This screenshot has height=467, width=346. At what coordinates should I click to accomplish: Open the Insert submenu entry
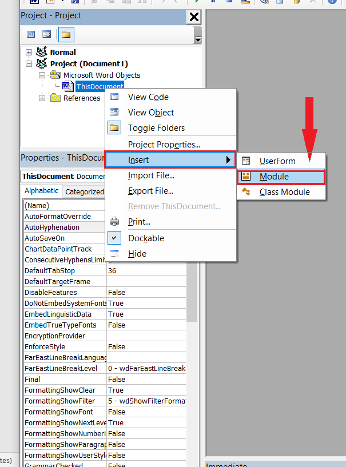171,160
